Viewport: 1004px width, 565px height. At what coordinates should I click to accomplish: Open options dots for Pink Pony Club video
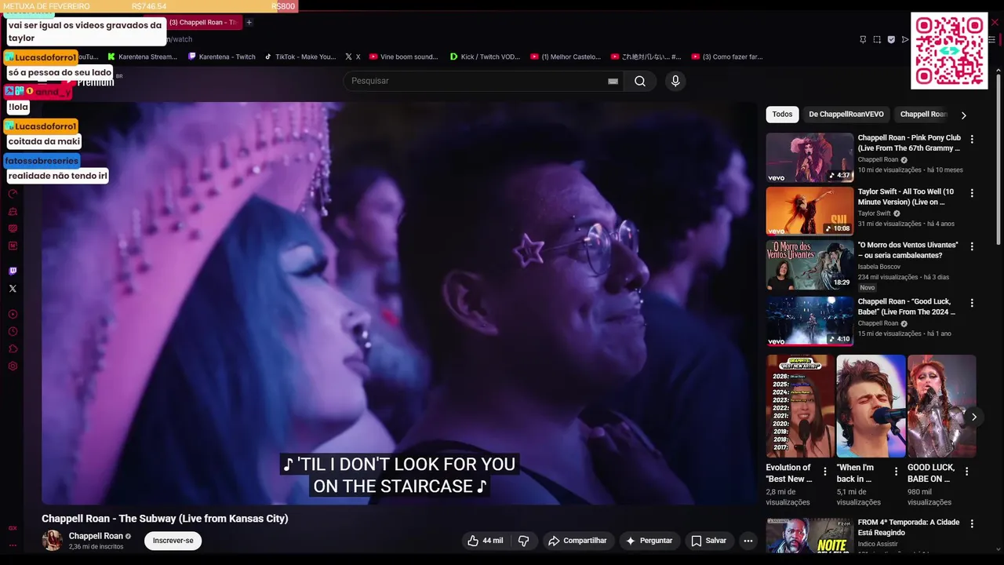pos(972,139)
